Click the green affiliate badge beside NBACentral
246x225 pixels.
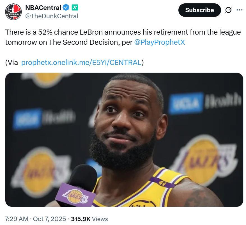[x=75, y=7]
